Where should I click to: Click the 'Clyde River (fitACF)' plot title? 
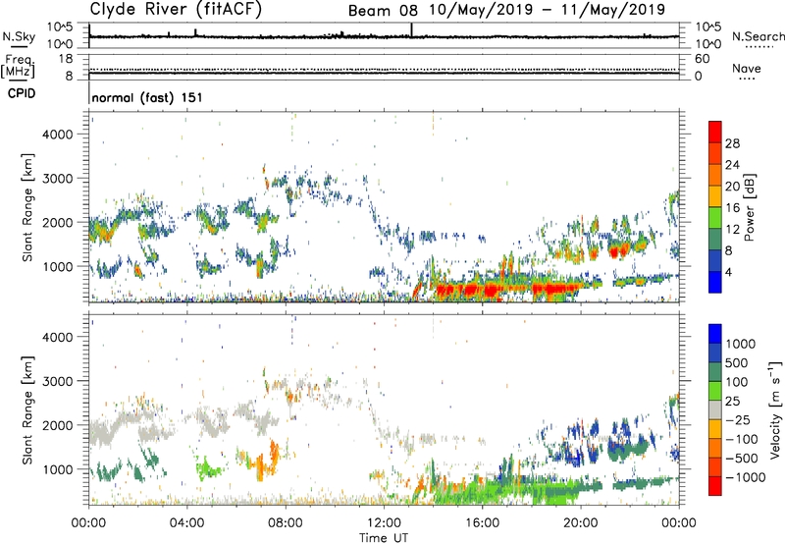176,9
